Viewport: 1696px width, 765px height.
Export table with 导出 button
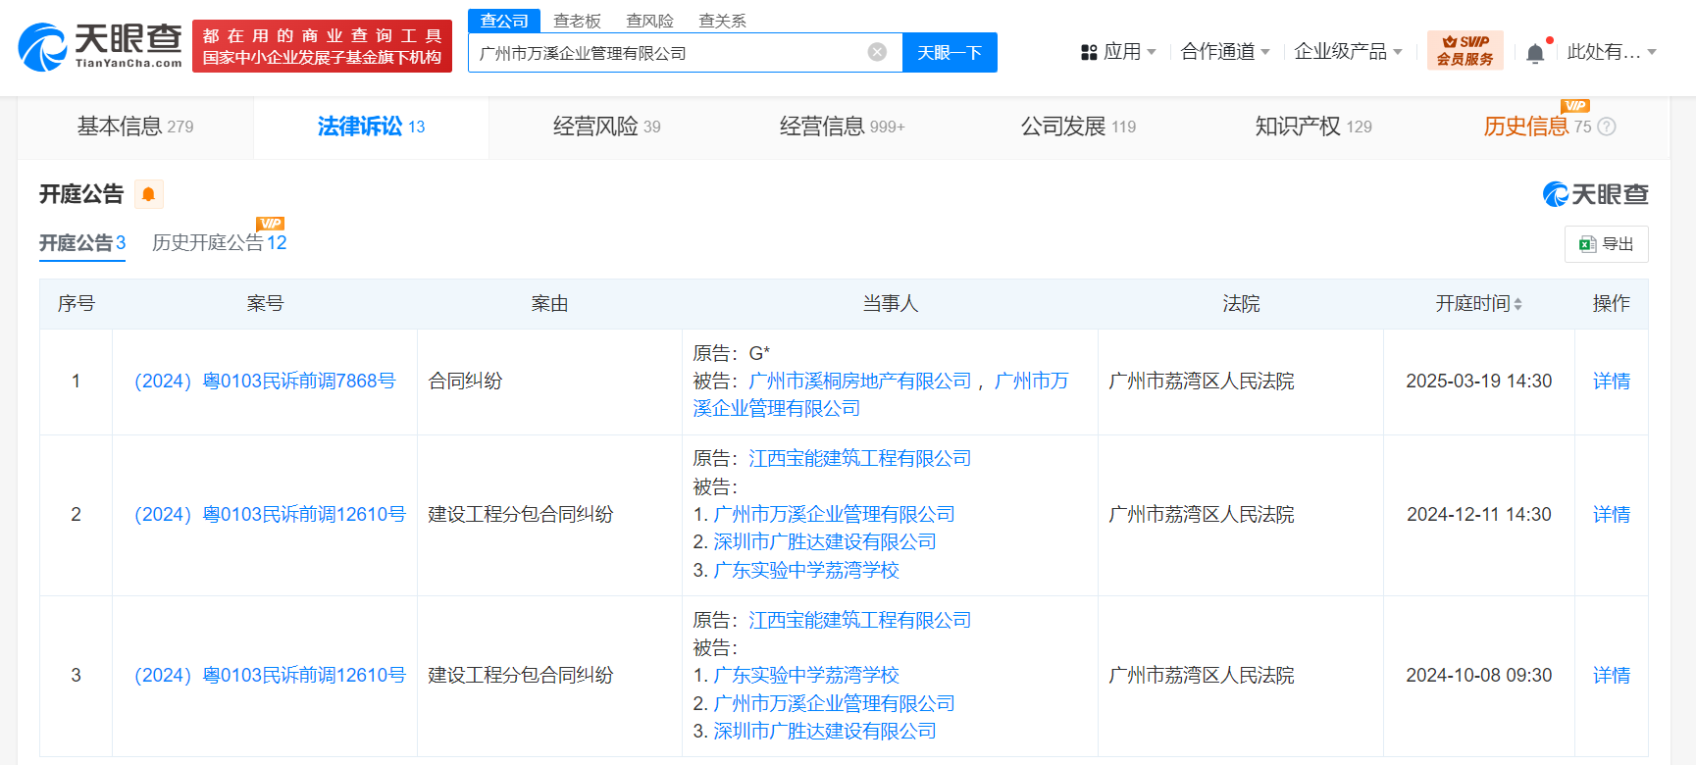1606,244
